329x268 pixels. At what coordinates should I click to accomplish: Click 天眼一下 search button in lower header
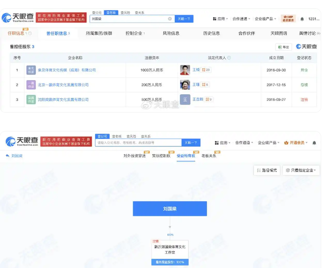[x=191, y=143]
